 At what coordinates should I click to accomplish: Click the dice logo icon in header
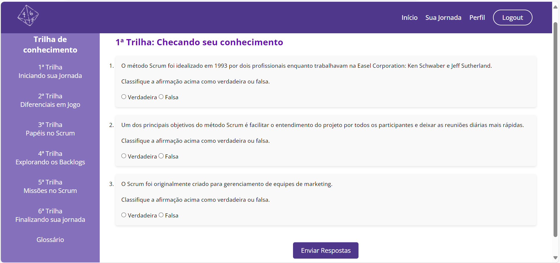(x=28, y=16)
